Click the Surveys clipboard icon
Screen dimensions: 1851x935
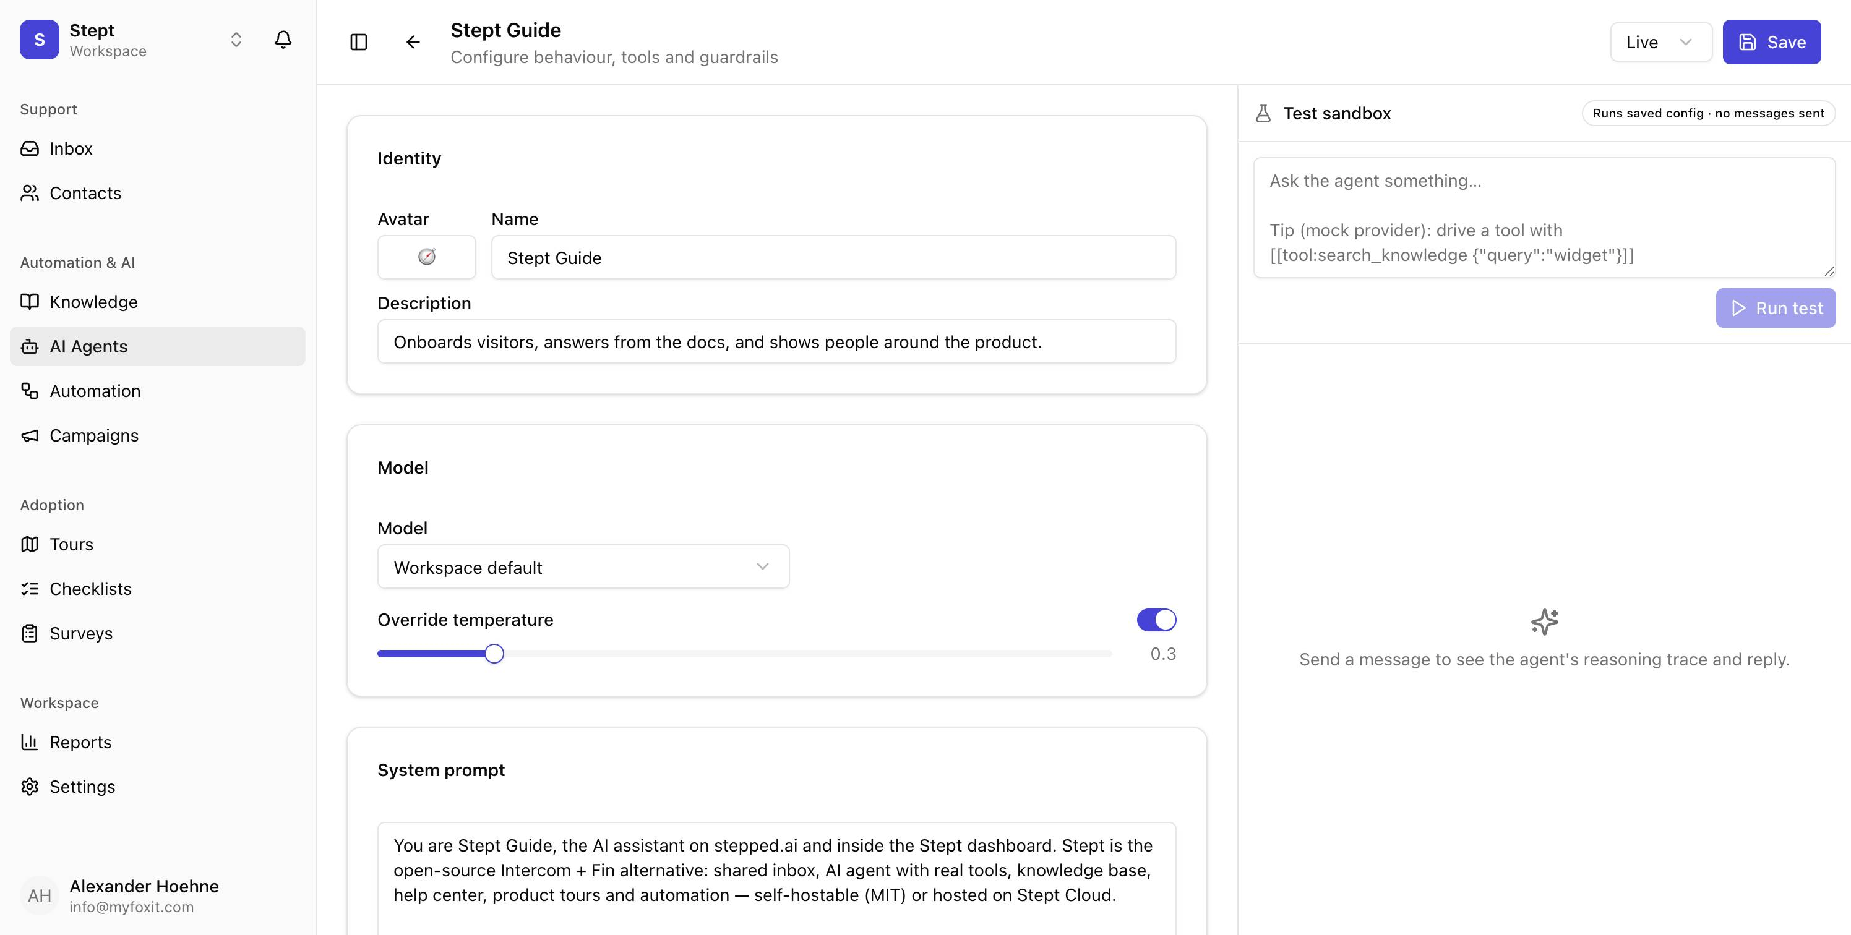click(30, 633)
